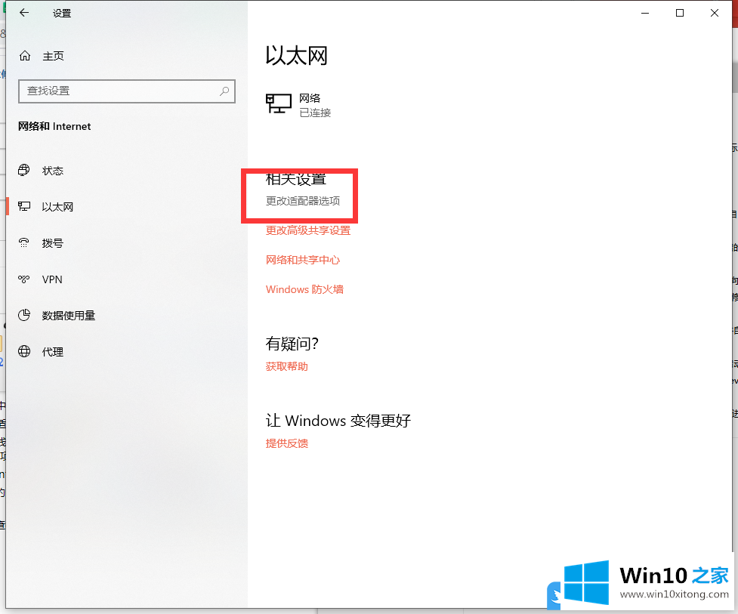Open the 状态 (Status) page
Image resolution: width=738 pixels, height=614 pixels.
(53, 171)
